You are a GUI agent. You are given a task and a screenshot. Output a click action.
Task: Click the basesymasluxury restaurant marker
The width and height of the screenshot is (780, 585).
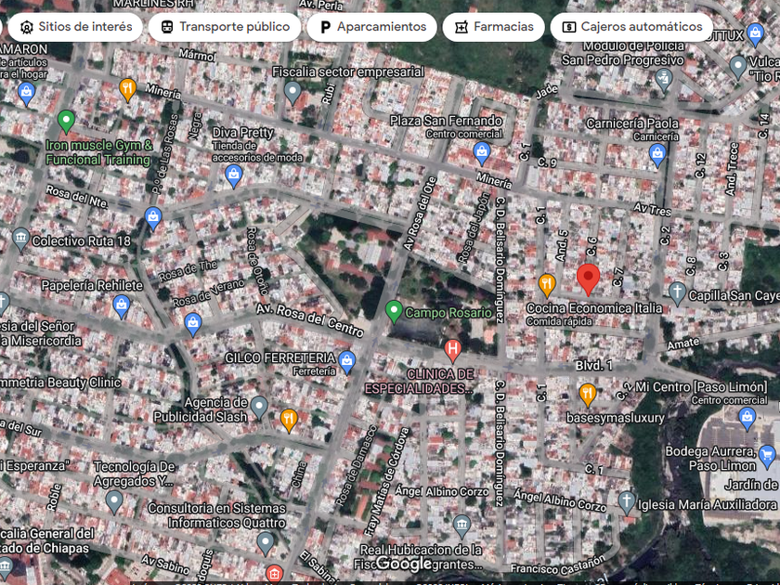tap(587, 395)
